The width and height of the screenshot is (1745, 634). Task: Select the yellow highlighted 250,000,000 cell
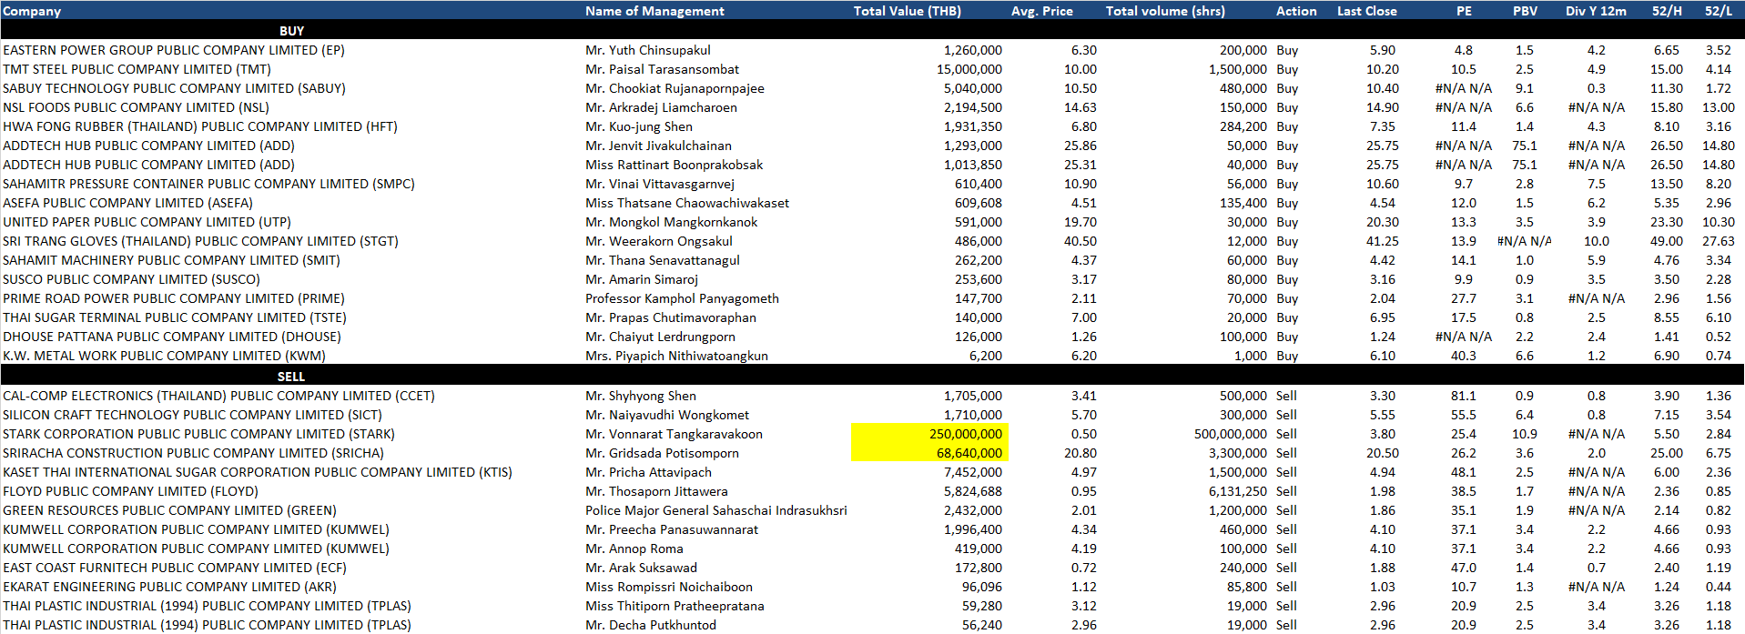click(x=929, y=434)
